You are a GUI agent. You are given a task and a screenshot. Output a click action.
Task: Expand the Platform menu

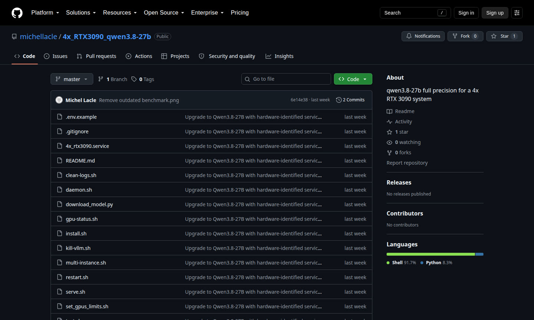(x=45, y=13)
